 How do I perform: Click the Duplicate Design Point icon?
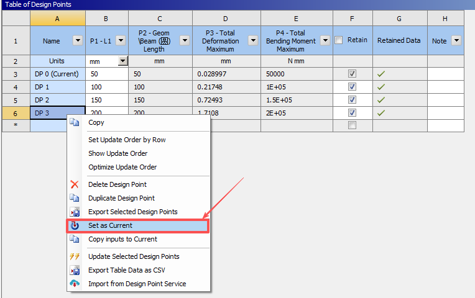pos(75,198)
